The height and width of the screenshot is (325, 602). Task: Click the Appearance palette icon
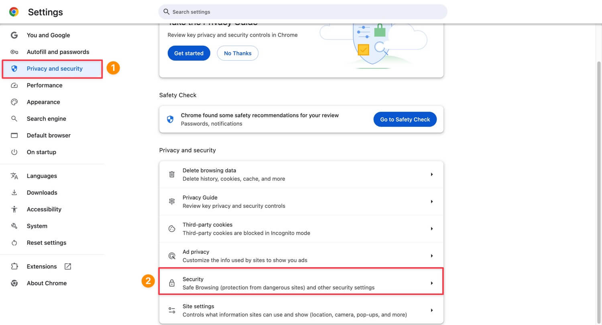point(14,102)
